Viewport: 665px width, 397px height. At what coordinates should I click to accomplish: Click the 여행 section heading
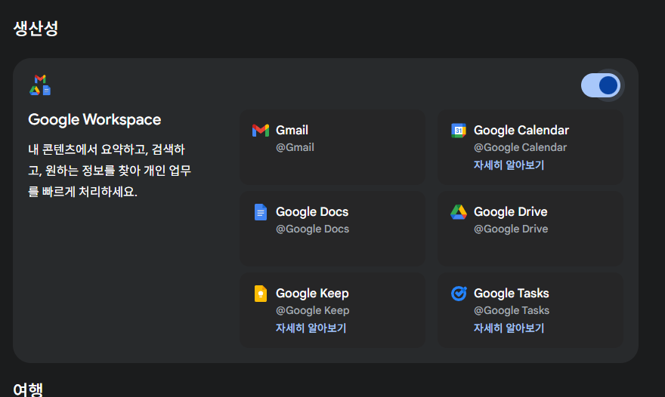coord(28,389)
